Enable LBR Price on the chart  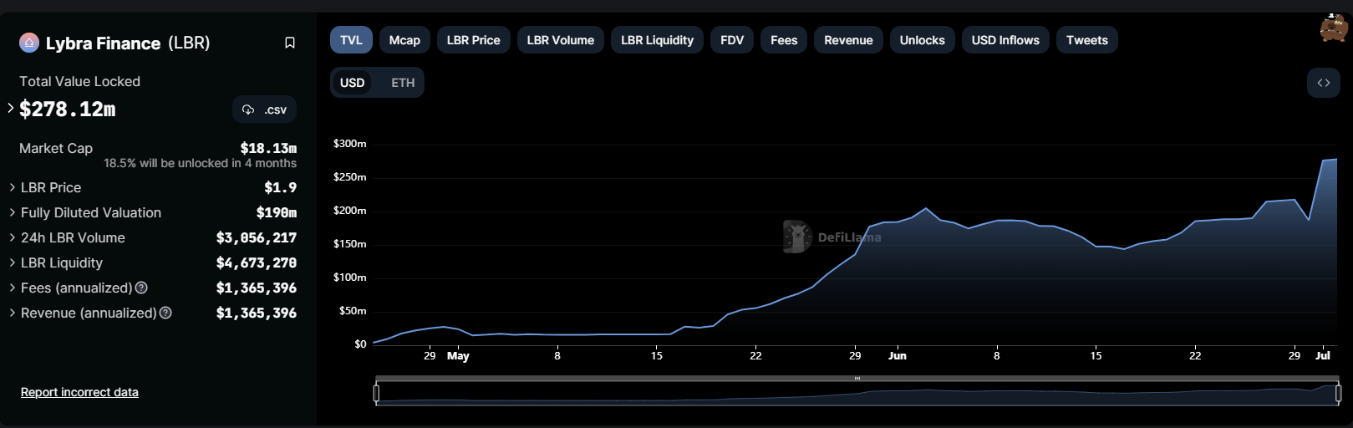[x=473, y=40]
